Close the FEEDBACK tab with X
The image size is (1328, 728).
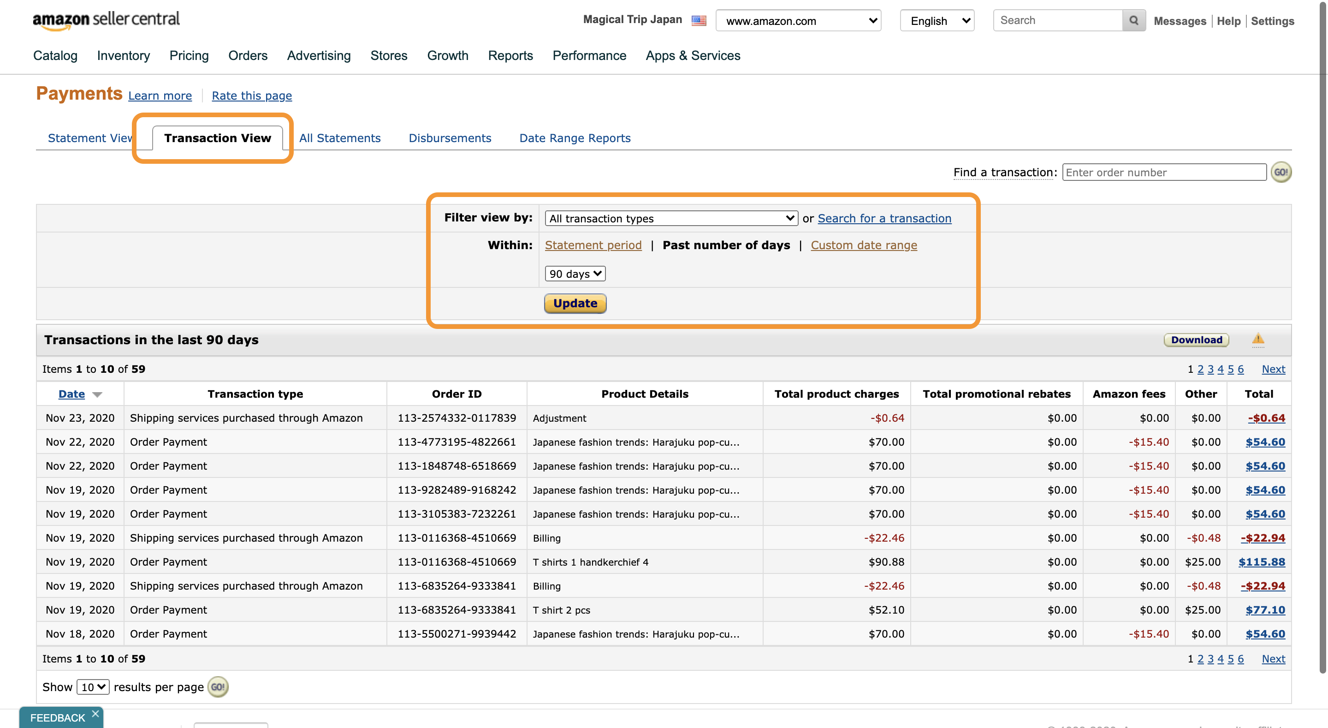coord(95,714)
